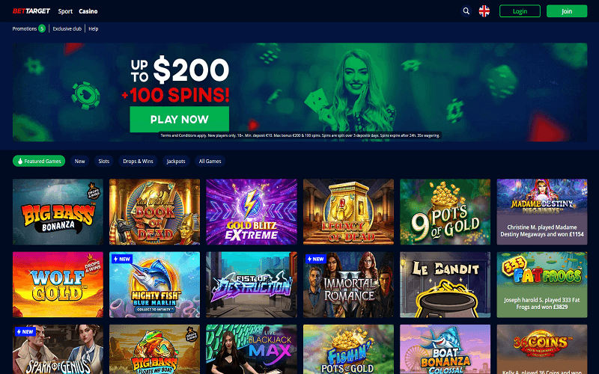Select the Featured Games flame filter
Screen dimensions: 599x374
(39, 161)
